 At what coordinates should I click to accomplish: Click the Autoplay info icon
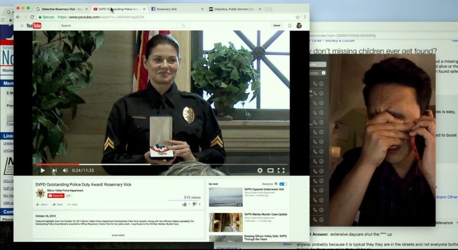click(276, 184)
